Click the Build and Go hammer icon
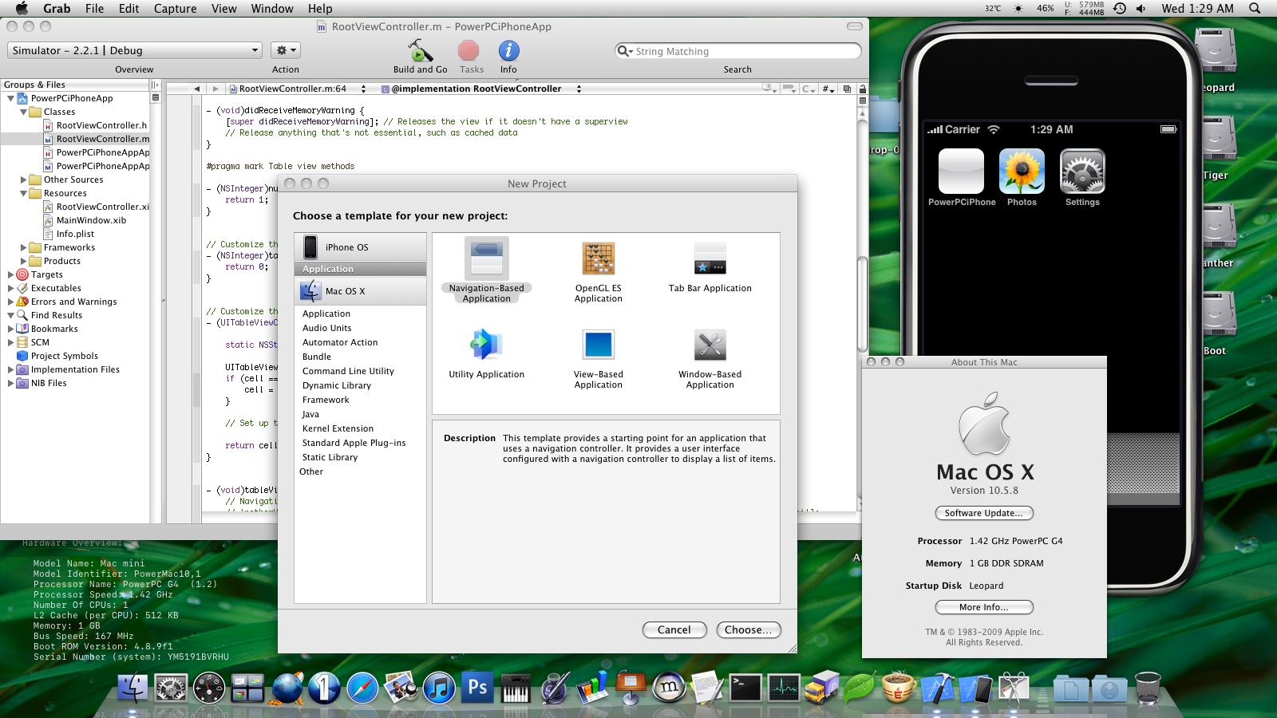Viewport: 1277px width, 718px height. (420, 51)
